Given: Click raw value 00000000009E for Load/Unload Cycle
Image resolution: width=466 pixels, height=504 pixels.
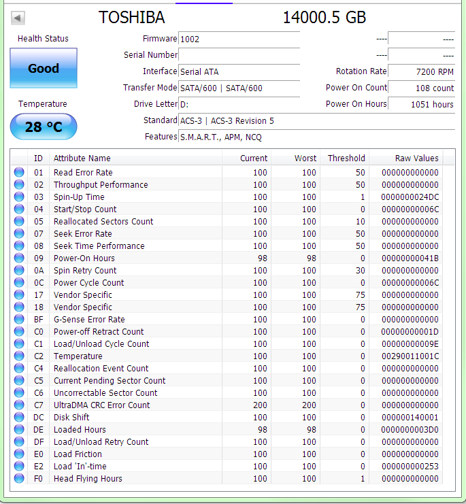Looking at the screenshot, I should coord(410,344).
